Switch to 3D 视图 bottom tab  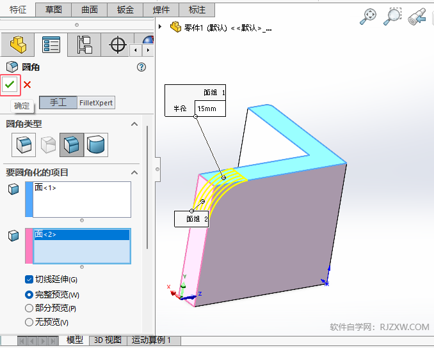108,340
